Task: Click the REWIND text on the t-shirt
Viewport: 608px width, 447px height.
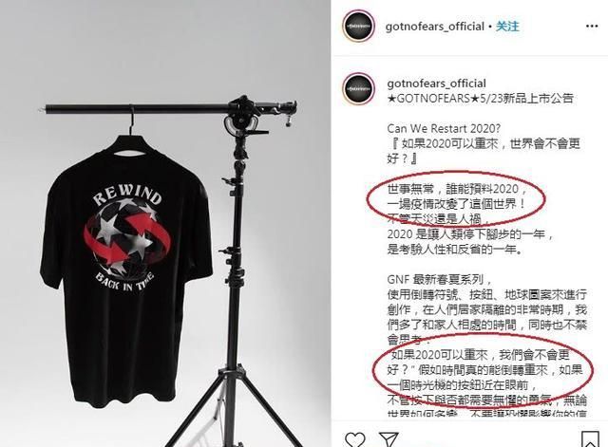Action: point(126,195)
